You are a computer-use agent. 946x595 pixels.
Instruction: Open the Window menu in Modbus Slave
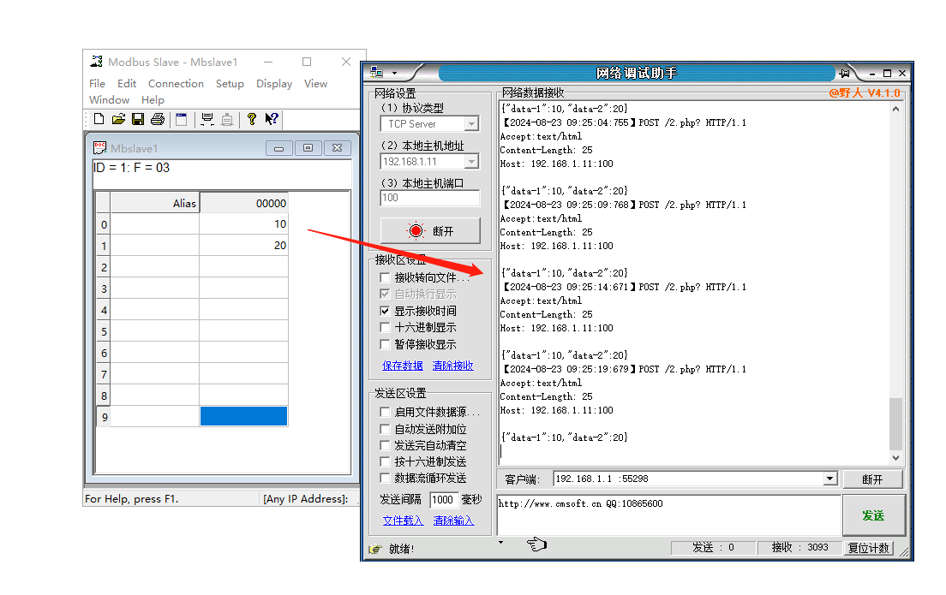point(109,99)
